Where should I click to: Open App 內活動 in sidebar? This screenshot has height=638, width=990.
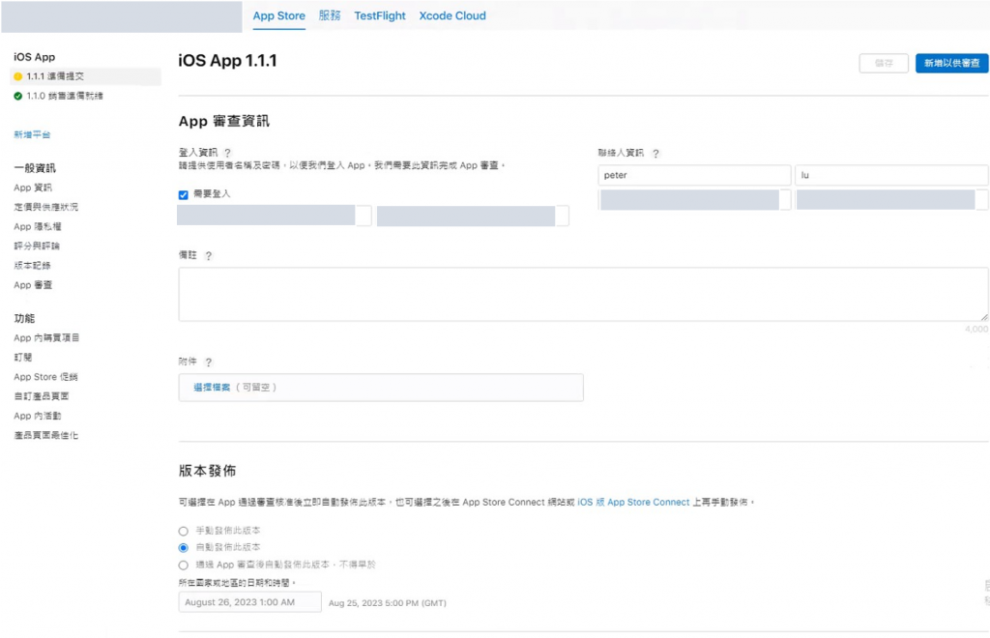pyautogui.click(x=38, y=416)
